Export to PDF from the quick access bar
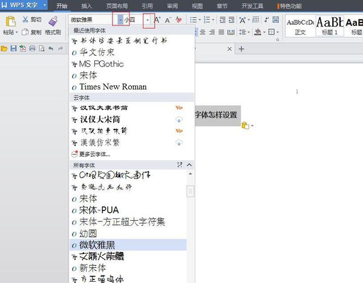 coord(23,48)
